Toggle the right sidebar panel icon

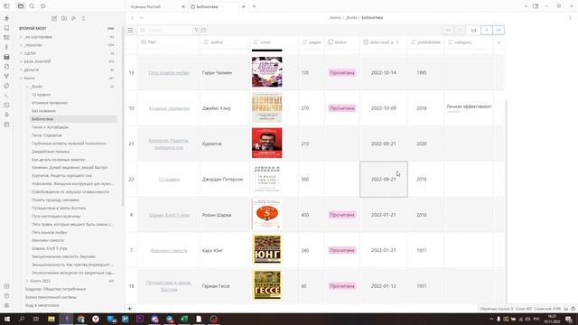pyautogui.click(x=536, y=6)
